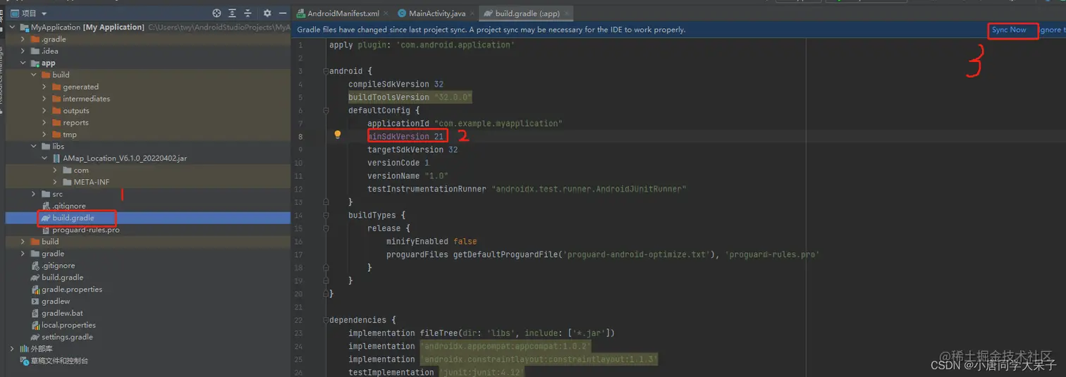Click the Collapse All icon in project panel
Viewport: 1066px width, 377px height.
(x=248, y=13)
